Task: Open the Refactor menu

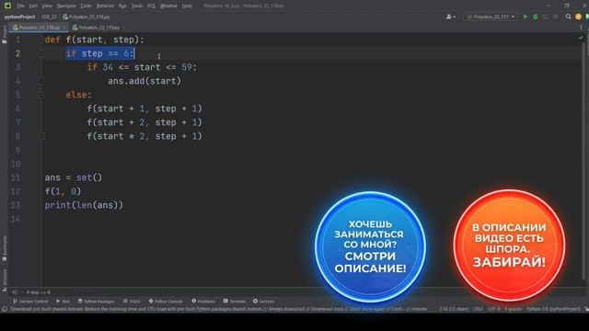Action: pos(105,6)
